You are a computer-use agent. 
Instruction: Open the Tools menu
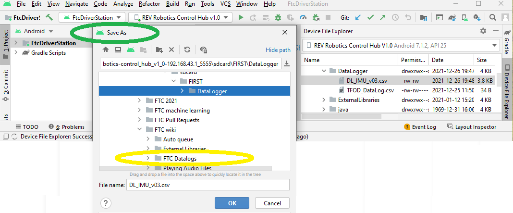point(208,4)
